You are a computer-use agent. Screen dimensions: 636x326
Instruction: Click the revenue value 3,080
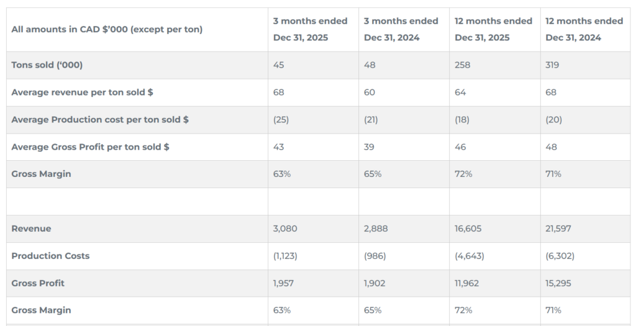(285, 229)
